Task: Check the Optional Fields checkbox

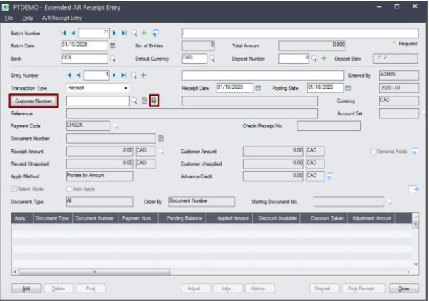Action: (373, 152)
